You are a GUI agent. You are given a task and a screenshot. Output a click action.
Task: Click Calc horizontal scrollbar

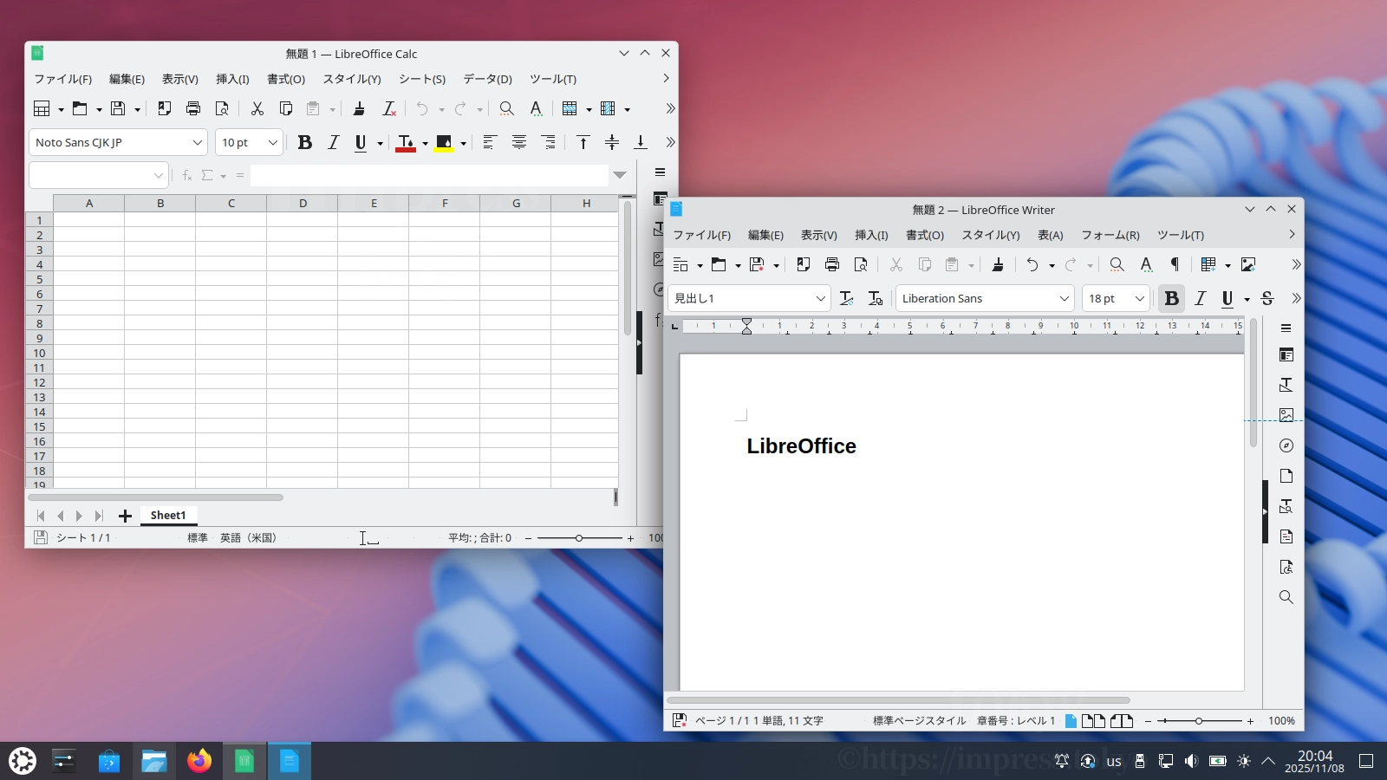[156, 497]
